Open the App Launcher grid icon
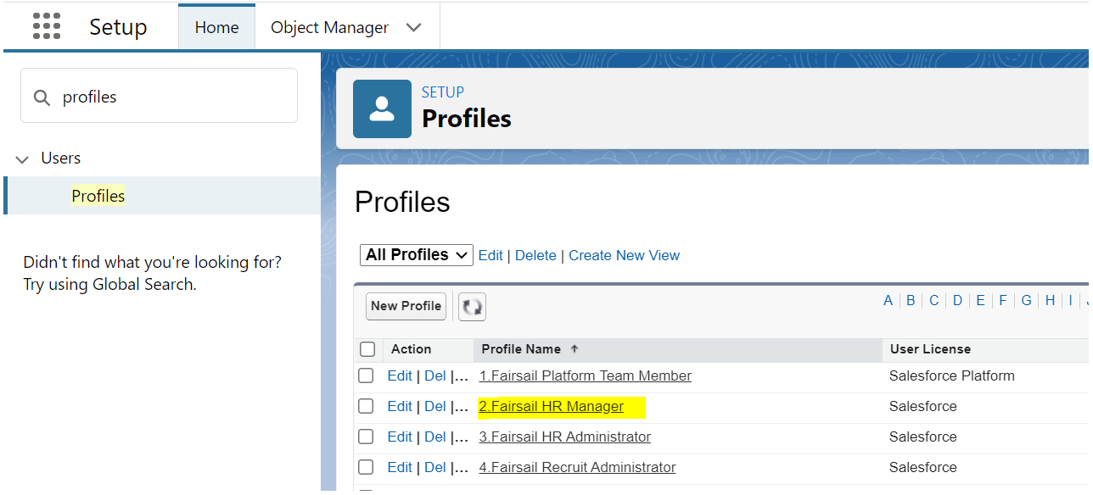The image size is (1093, 495). click(47, 26)
